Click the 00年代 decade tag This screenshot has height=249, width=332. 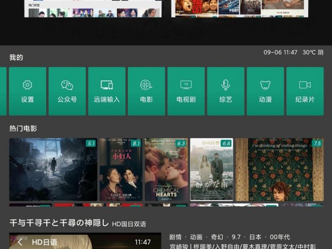point(279,237)
